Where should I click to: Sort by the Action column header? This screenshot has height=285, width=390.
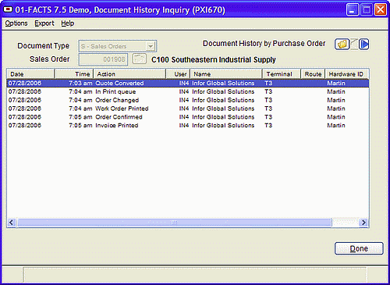pyautogui.click(x=129, y=74)
